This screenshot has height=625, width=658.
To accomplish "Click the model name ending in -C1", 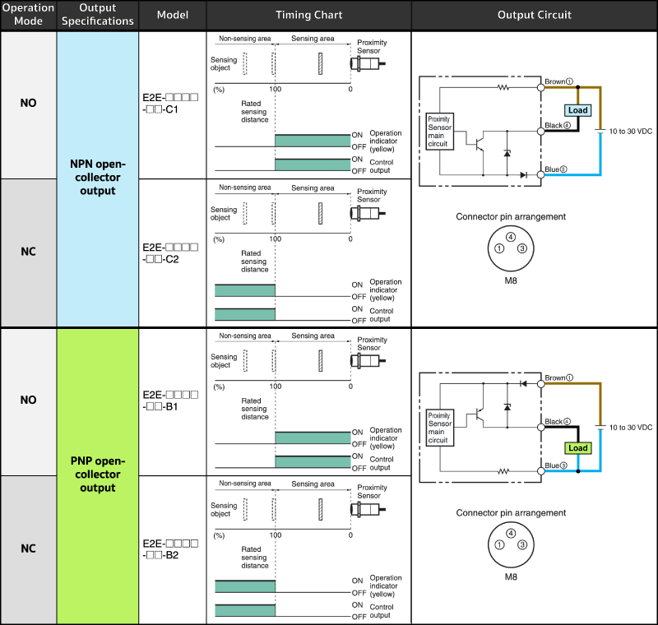I will (x=170, y=103).
